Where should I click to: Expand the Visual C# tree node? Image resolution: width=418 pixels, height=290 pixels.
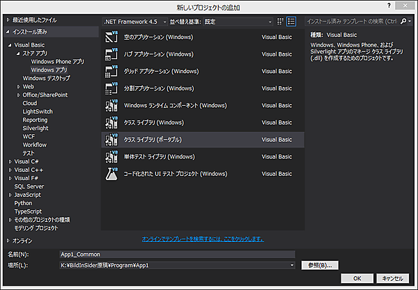click(10, 161)
